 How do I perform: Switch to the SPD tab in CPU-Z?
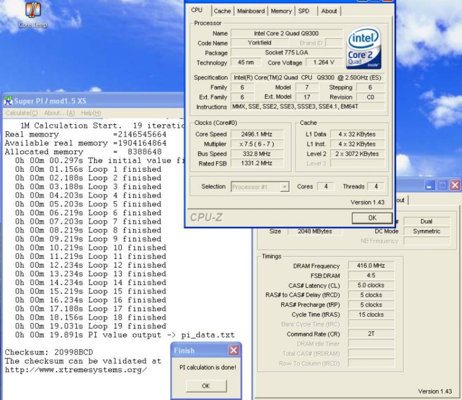click(303, 11)
